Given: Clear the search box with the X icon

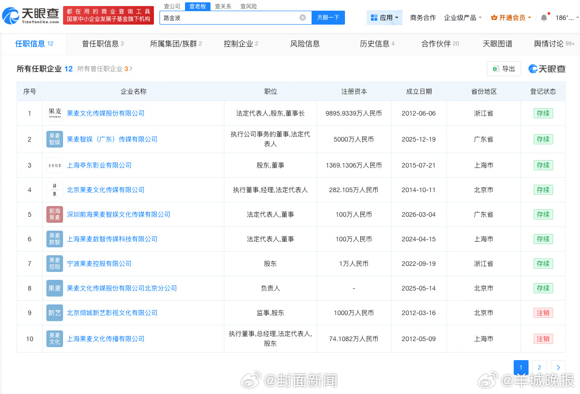Looking at the screenshot, I should pos(303,18).
